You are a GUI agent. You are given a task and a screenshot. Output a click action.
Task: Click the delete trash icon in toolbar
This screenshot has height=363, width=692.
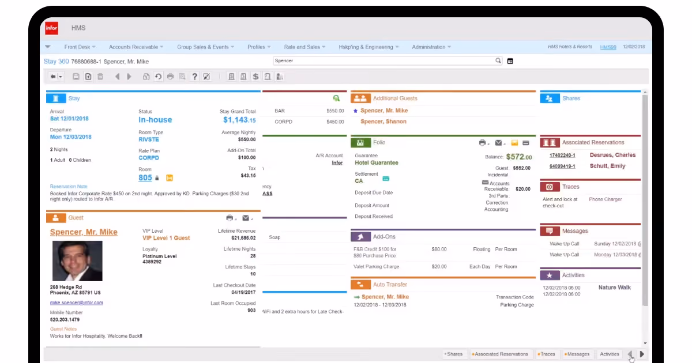coord(100,77)
